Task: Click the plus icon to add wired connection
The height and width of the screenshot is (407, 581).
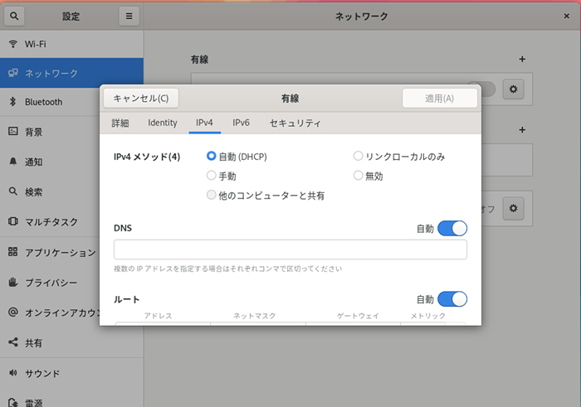Action: (522, 60)
